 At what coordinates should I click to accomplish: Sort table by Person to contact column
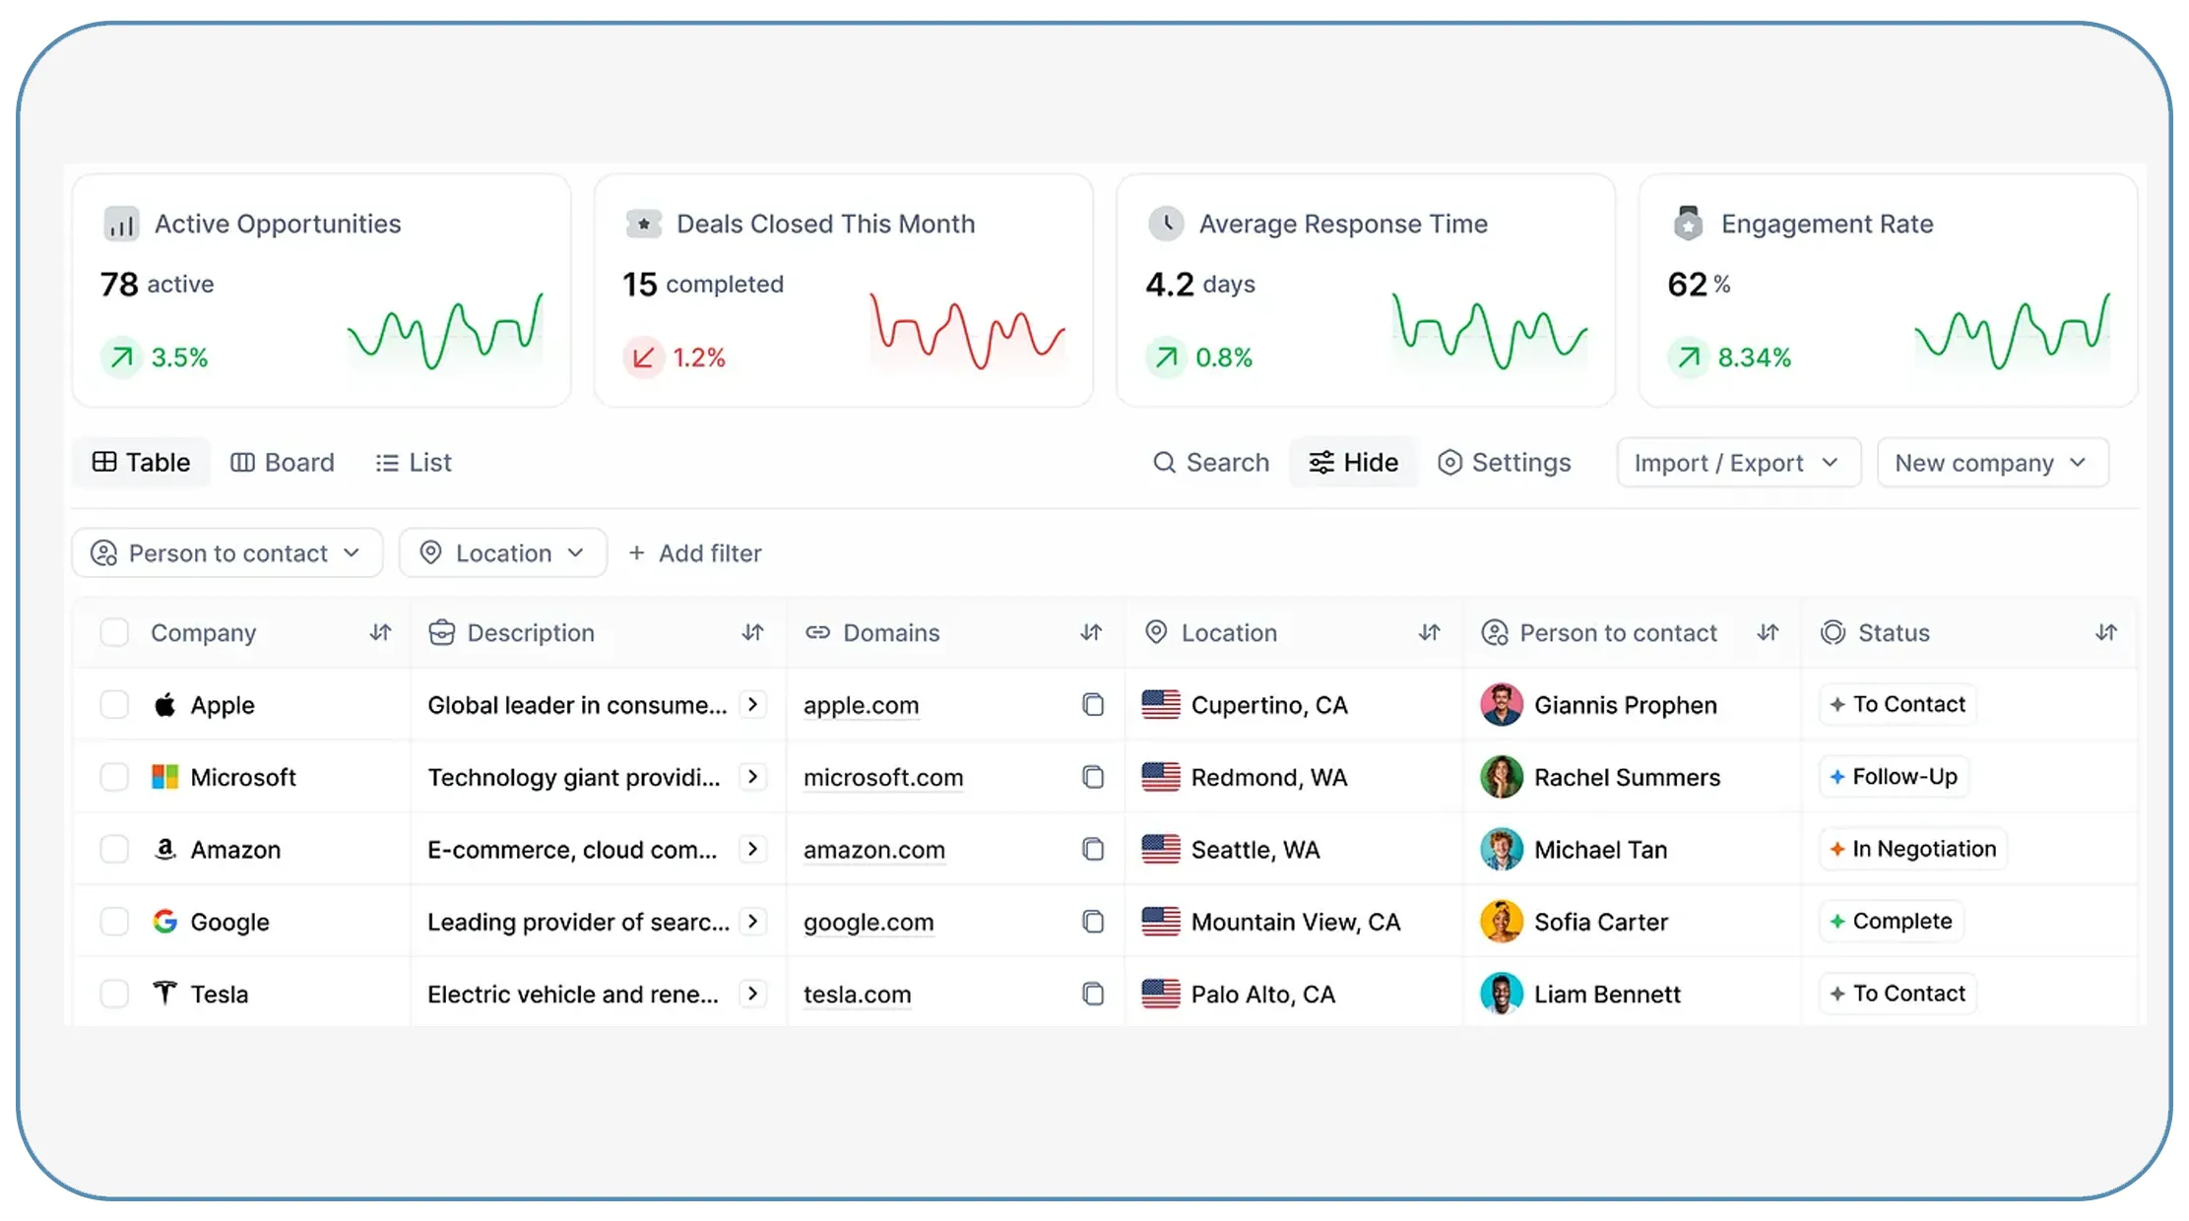(x=1768, y=632)
